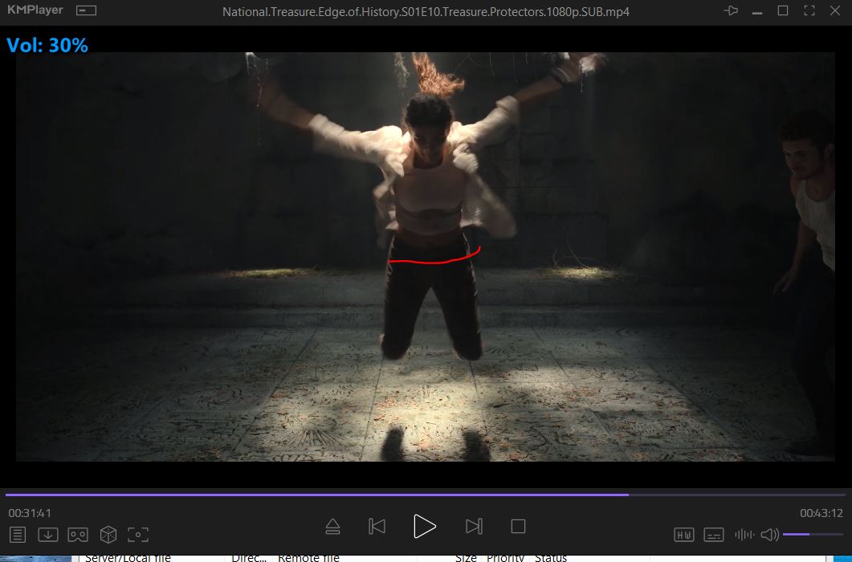
Task: Open the playlist panel icon
Action: coord(18,534)
